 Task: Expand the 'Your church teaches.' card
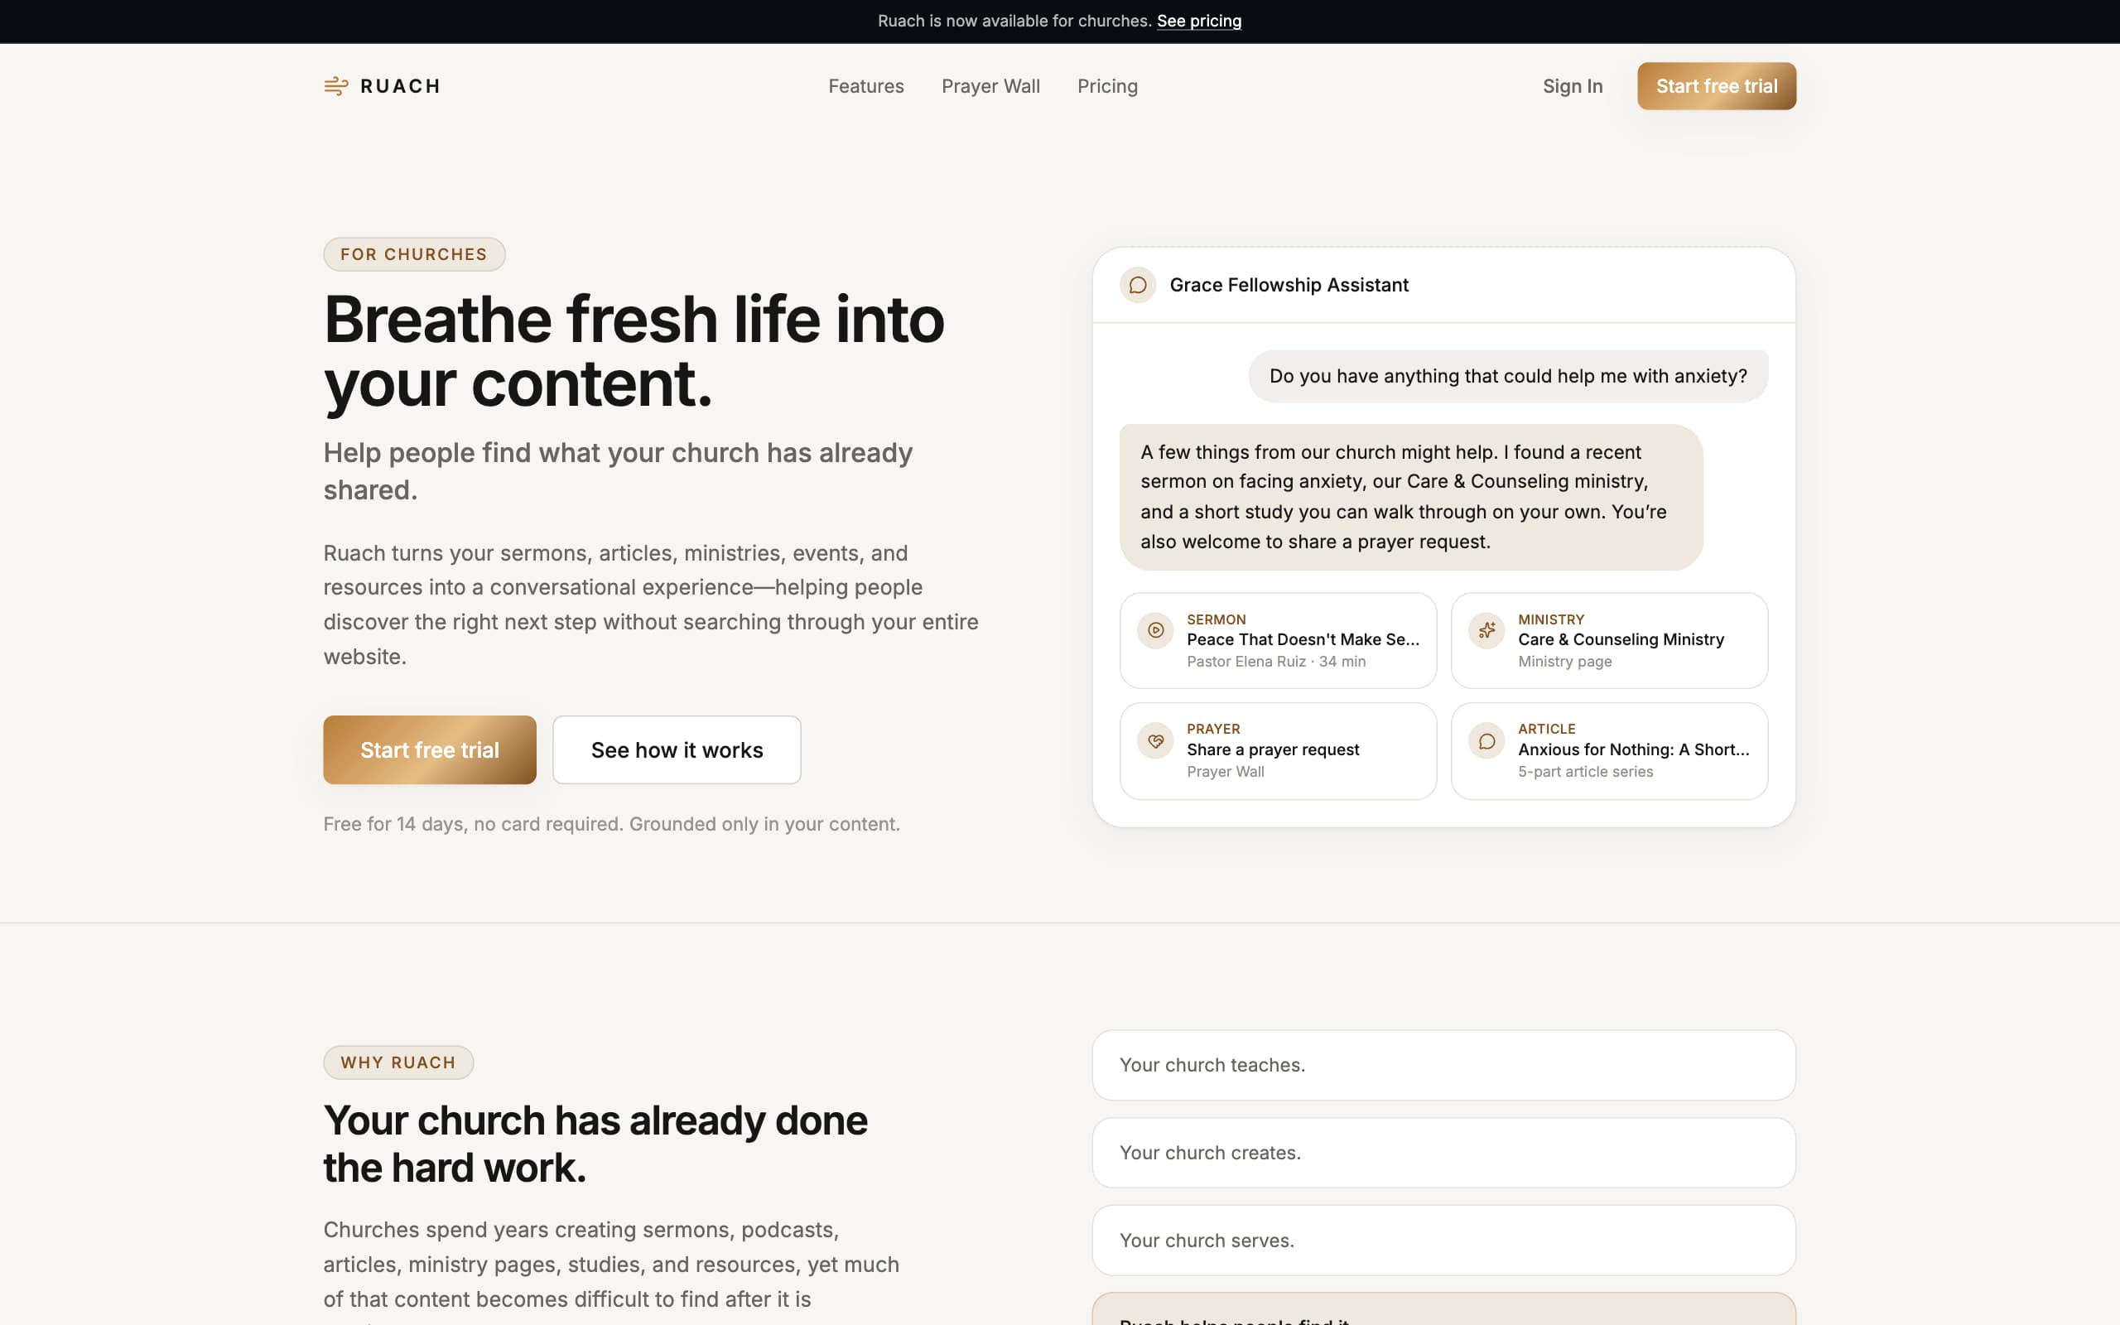[1443, 1065]
